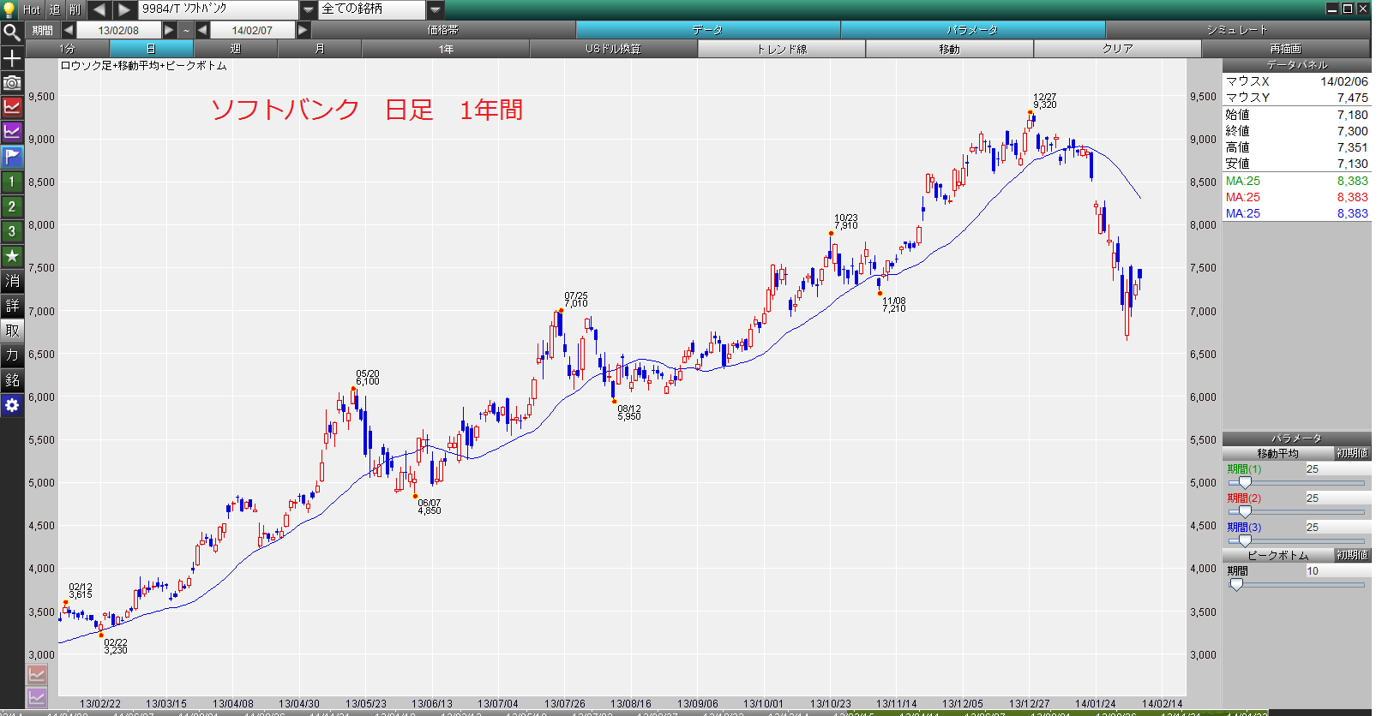The height and width of the screenshot is (716, 1382).
Task: Increase start date with right arrow
Action: coord(169,30)
